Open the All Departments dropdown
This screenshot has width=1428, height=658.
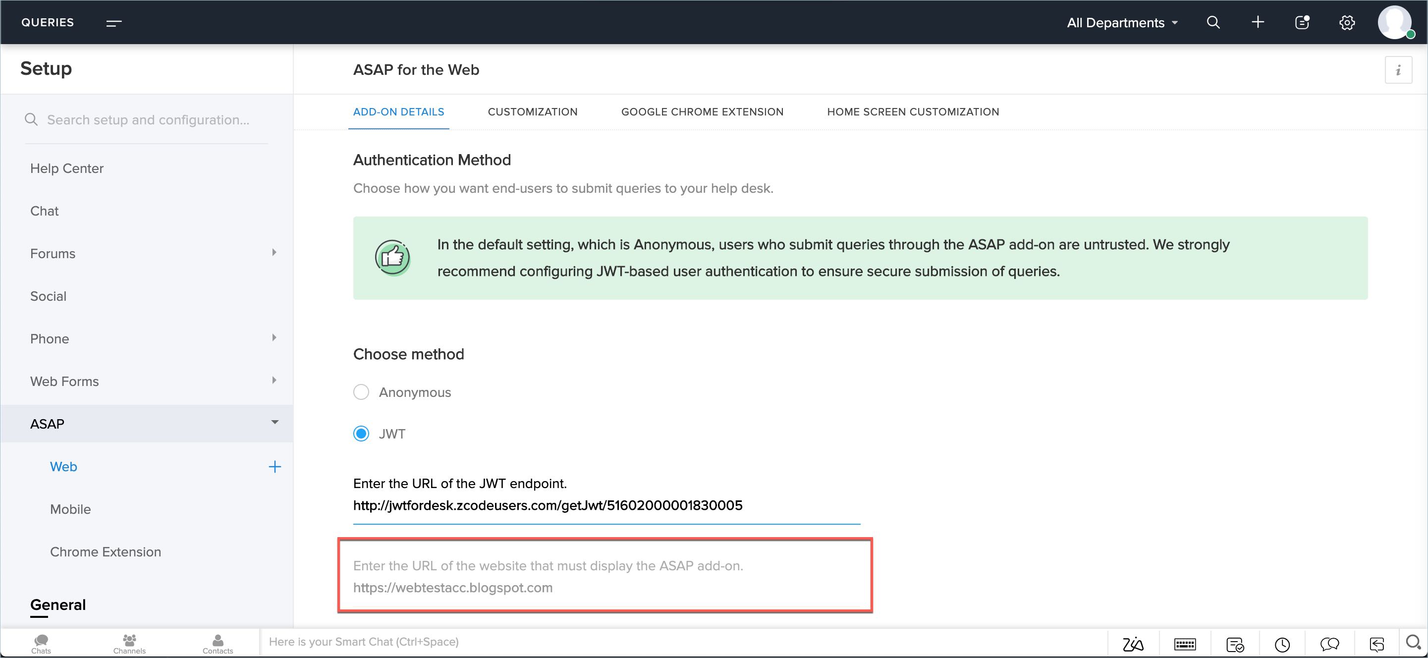(x=1122, y=23)
